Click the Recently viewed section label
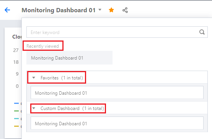 click(42, 46)
